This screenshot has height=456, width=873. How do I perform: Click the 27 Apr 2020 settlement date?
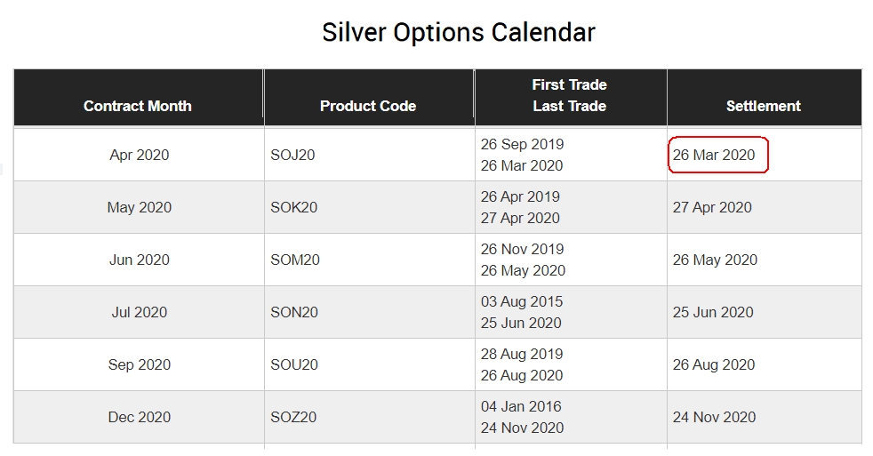(x=712, y=207)
